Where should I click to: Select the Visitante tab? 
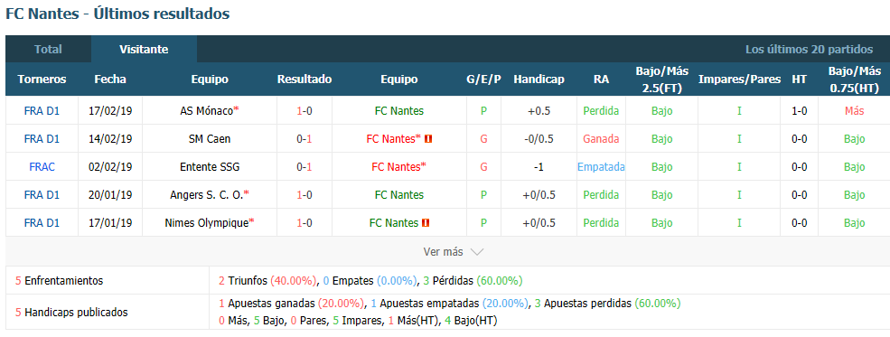point(144,50)
